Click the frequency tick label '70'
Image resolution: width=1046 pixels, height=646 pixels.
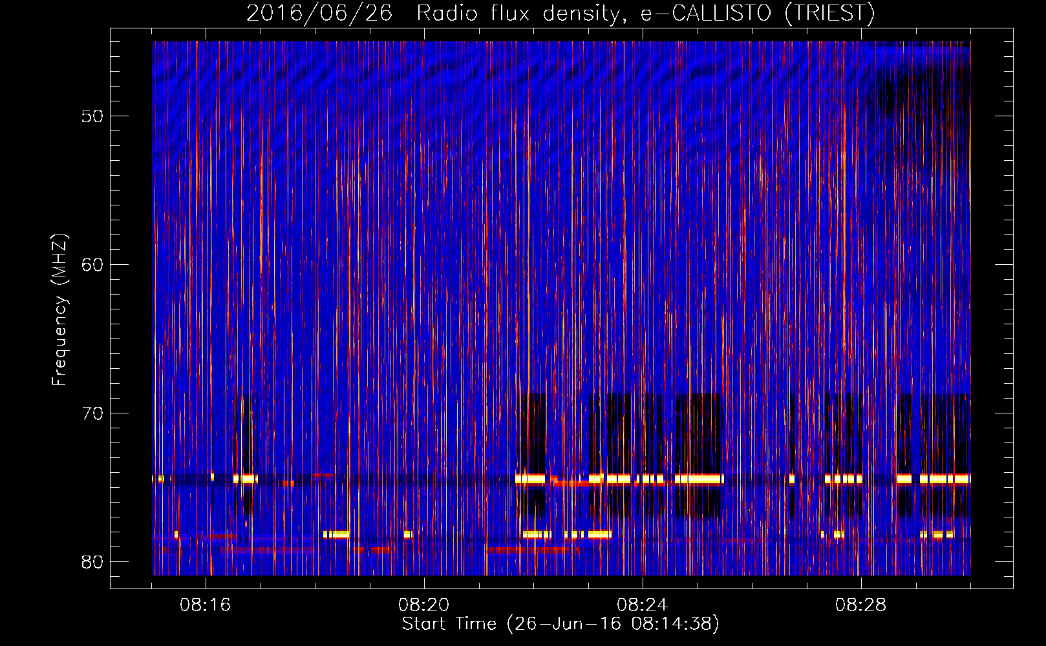93,413
